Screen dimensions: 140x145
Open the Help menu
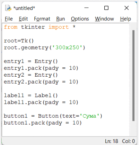125,19
